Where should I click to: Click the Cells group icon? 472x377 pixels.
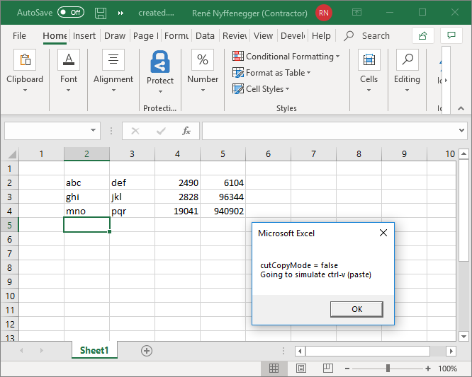pos(369,61)
